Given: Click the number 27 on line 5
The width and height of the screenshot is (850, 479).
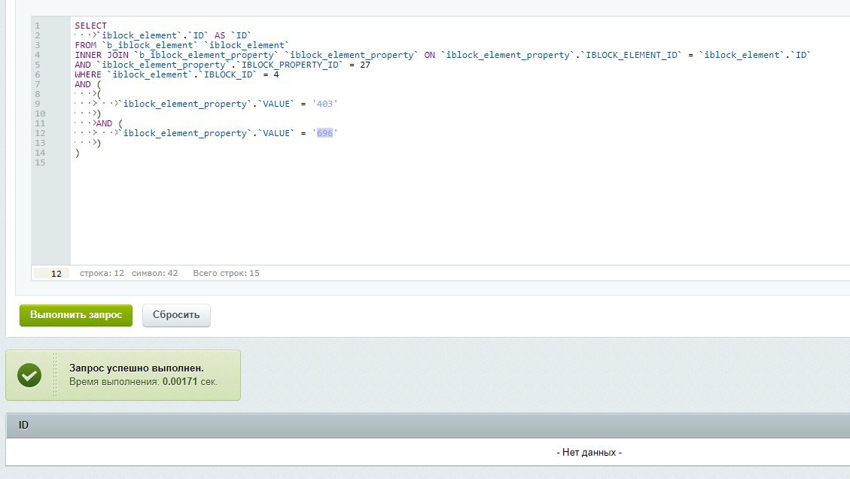Looking at the screenshot, I should point(365,65).
